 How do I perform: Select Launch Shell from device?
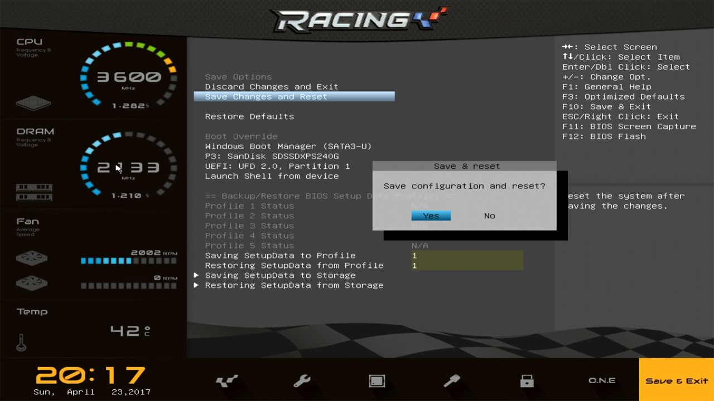pyautogui.click(x=272, y=176)
